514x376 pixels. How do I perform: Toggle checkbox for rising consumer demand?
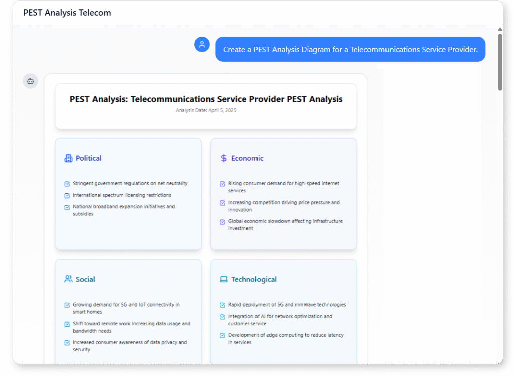click(x=223, y=184)
